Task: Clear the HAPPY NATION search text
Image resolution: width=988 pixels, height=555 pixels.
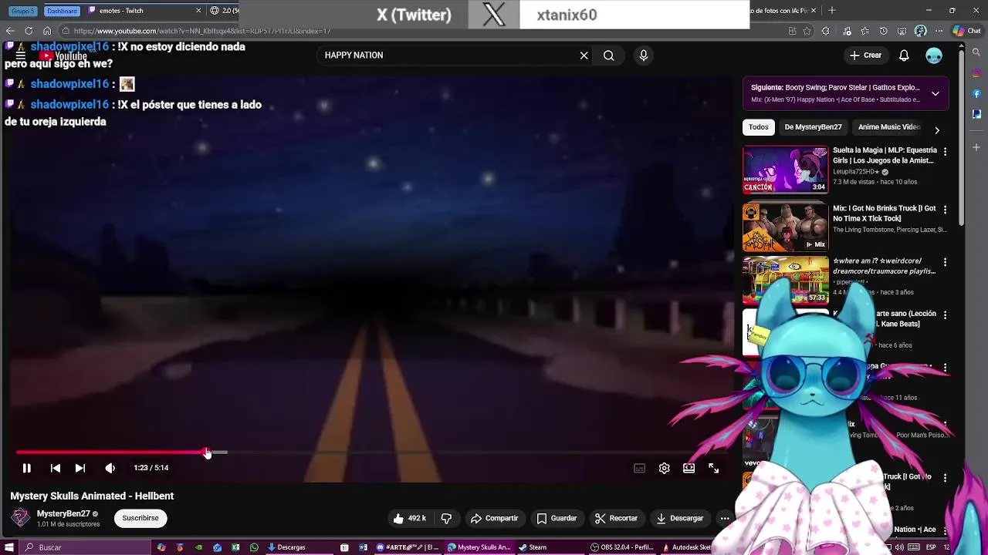Action: click(584, 55)
